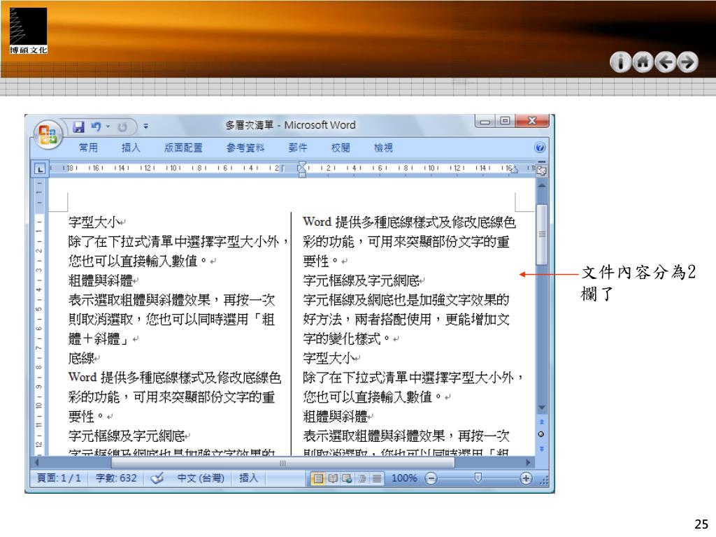Click the horizontal scrollbar left arrow
Viewport: 716px width, 537px height.
tap(37, 463)
